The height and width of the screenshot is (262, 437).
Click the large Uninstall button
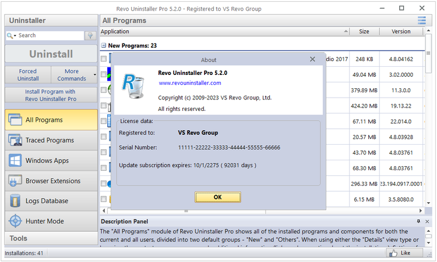(51, 54)
